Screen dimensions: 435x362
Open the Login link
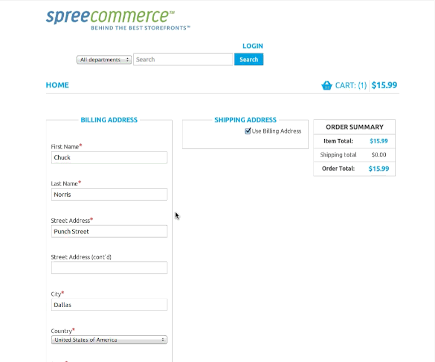[253, 46]
